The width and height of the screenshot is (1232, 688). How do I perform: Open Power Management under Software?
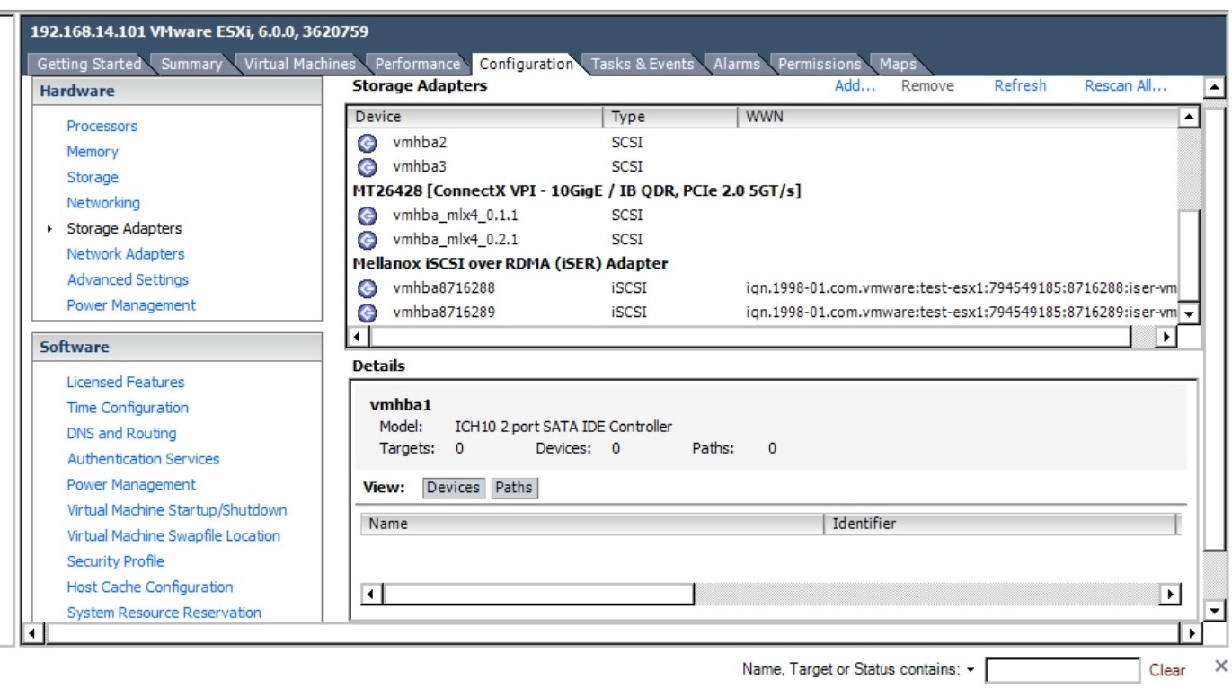click(131, 484)
